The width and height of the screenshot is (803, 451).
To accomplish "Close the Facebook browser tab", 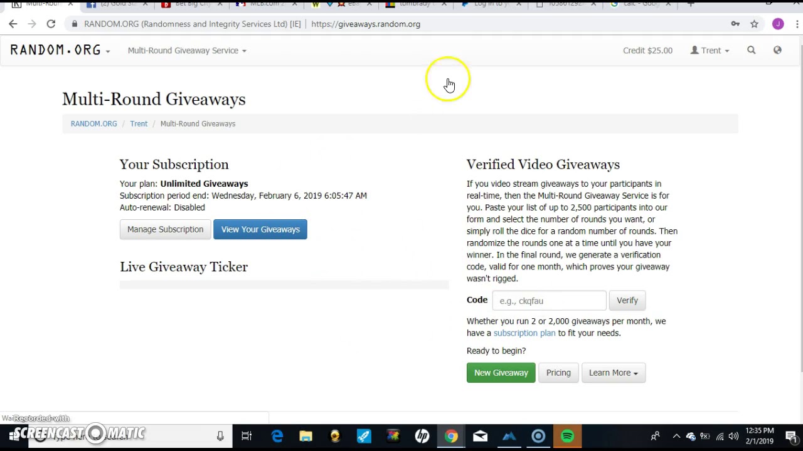I will pos(145,4).
